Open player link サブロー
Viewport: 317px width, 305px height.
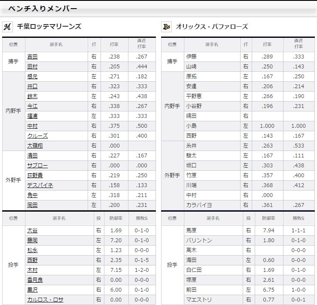(x=38, y=166)
